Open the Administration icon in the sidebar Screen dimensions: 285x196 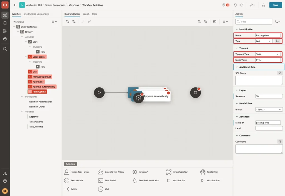click(x=5, y=174)
